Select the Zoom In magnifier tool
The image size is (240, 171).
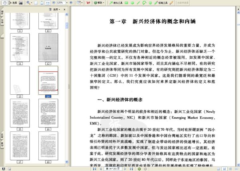tap(28, 3)
